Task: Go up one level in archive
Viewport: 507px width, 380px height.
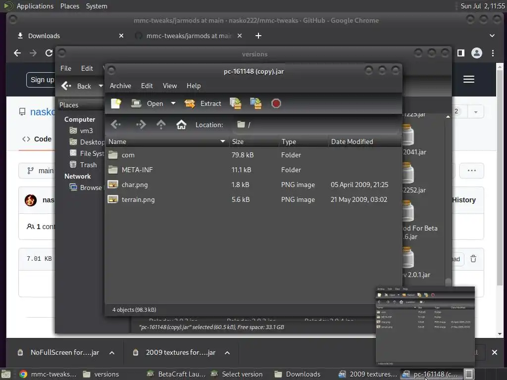Action: 161,124
